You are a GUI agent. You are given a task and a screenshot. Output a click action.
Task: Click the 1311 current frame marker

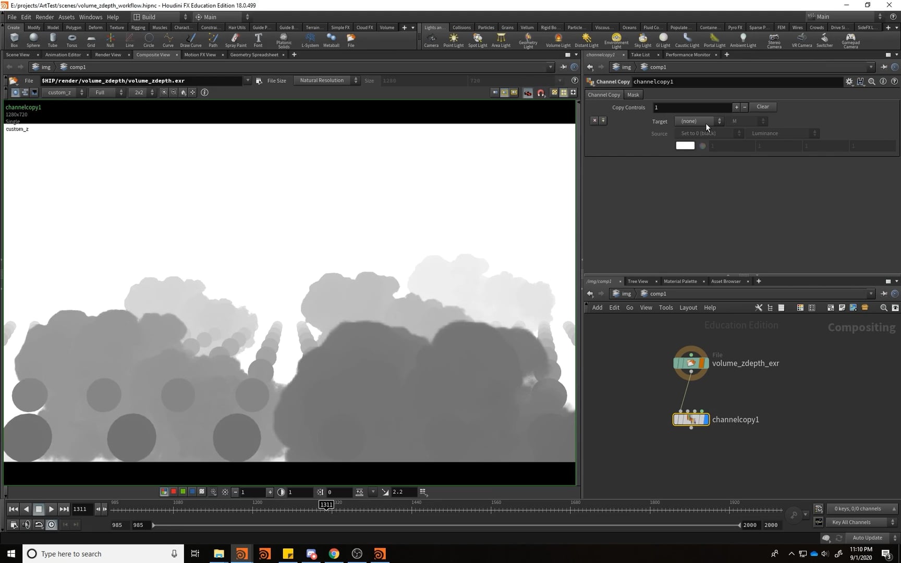326,505
